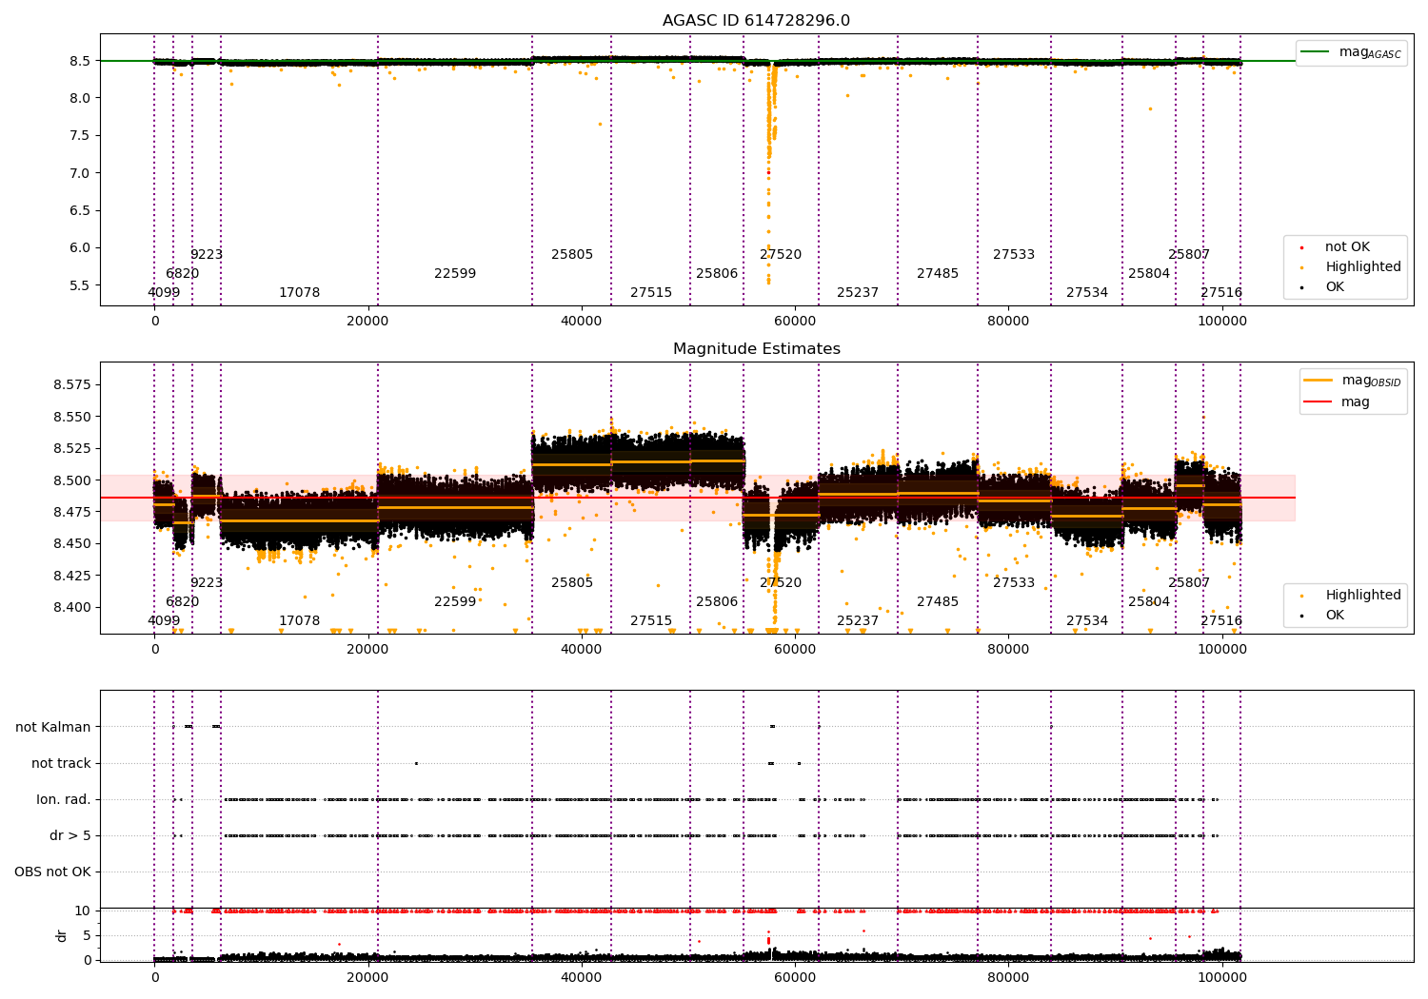The width and height of the screenshot is (1428, 999).
Task: Click OBSID label 22599 in top plot
Action: pyautogui.click(x=455, y=274)
